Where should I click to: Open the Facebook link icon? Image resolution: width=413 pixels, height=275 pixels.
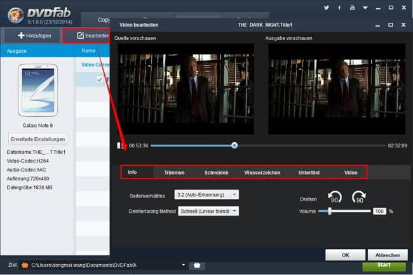[x=339, y=8]
